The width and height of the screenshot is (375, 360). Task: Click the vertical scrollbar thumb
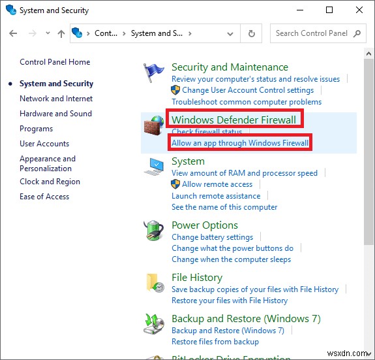[x=368, y=152]
